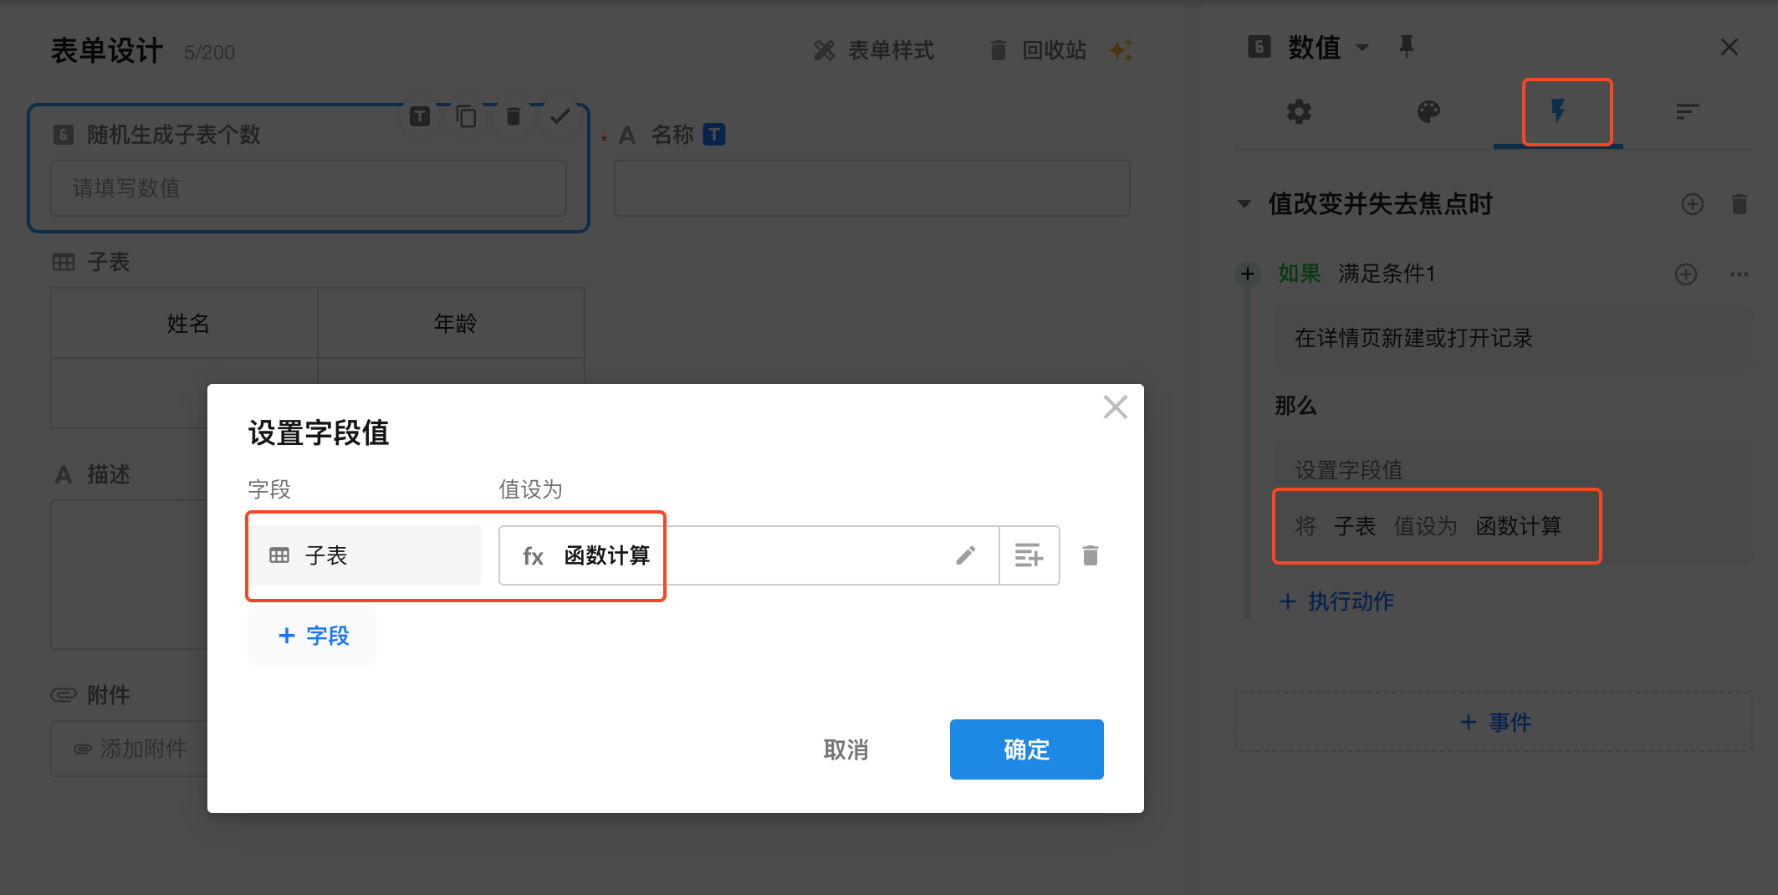This screenshot has width=1778, height=895.
Task: Open 回收站 recycle bin
Action: click(1038, 51)
